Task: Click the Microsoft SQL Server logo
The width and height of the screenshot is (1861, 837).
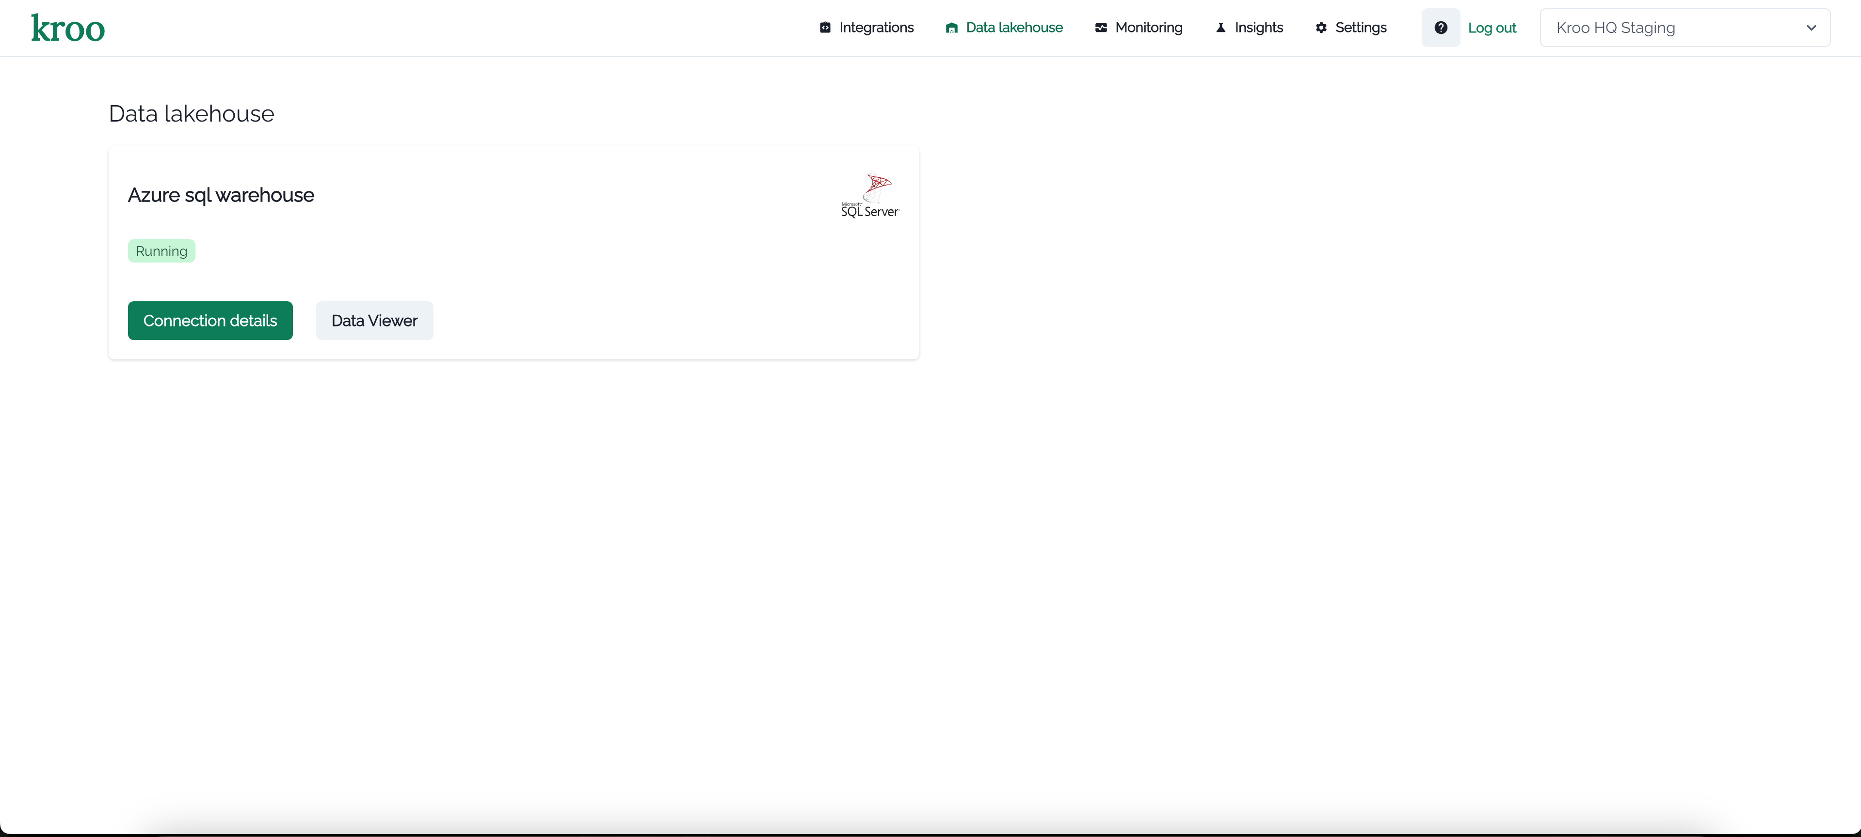Action: coord(870,196)
